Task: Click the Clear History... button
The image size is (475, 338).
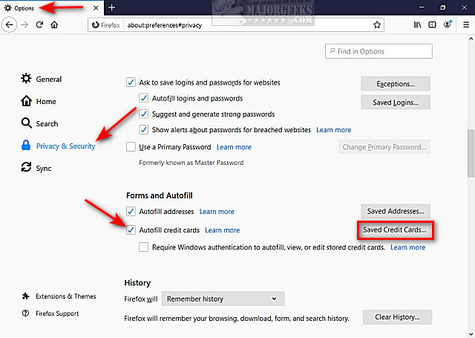Action: tap(398, 317)
